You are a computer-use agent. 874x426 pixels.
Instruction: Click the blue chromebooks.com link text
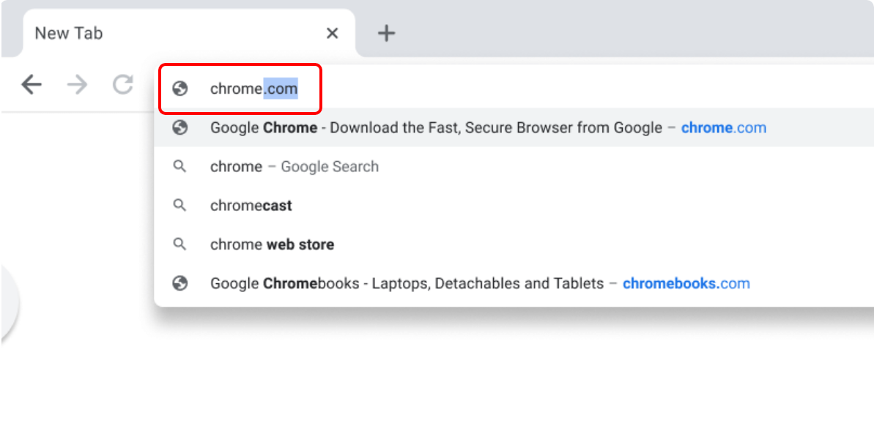[686, 283]
